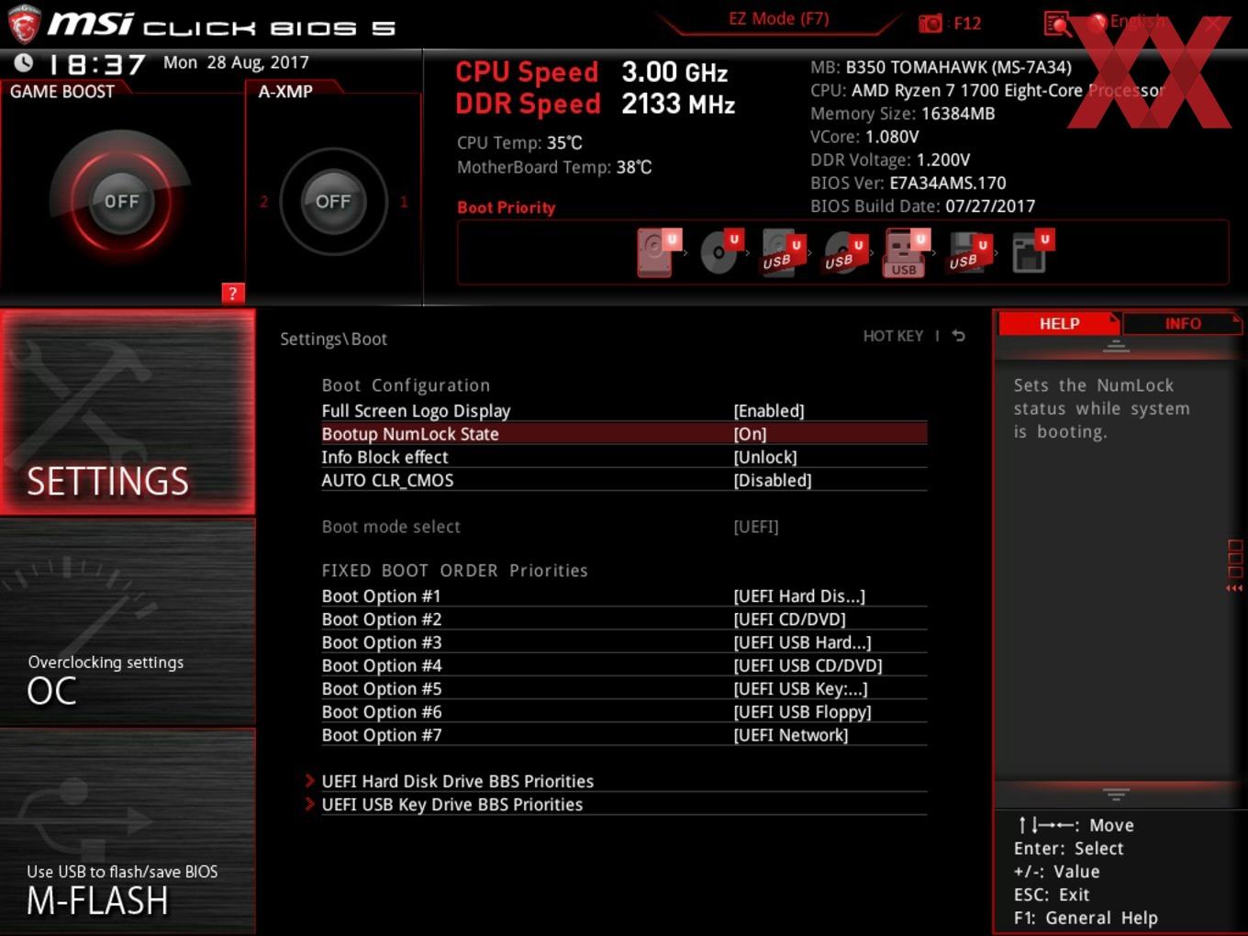Viewport: 1248px width, 936px height.
Task: Select the USB floppy boot priority icon
Action: (968, 253)
